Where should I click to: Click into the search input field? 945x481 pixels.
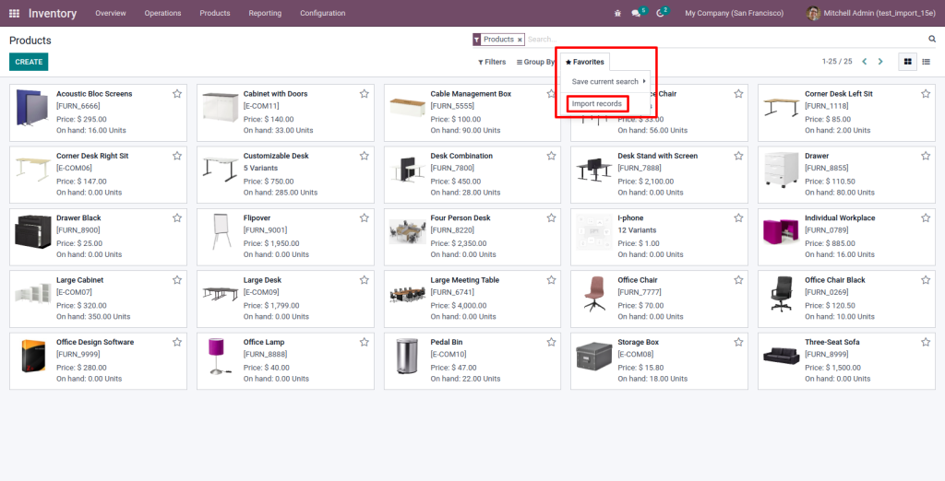(x=725, y=39)
